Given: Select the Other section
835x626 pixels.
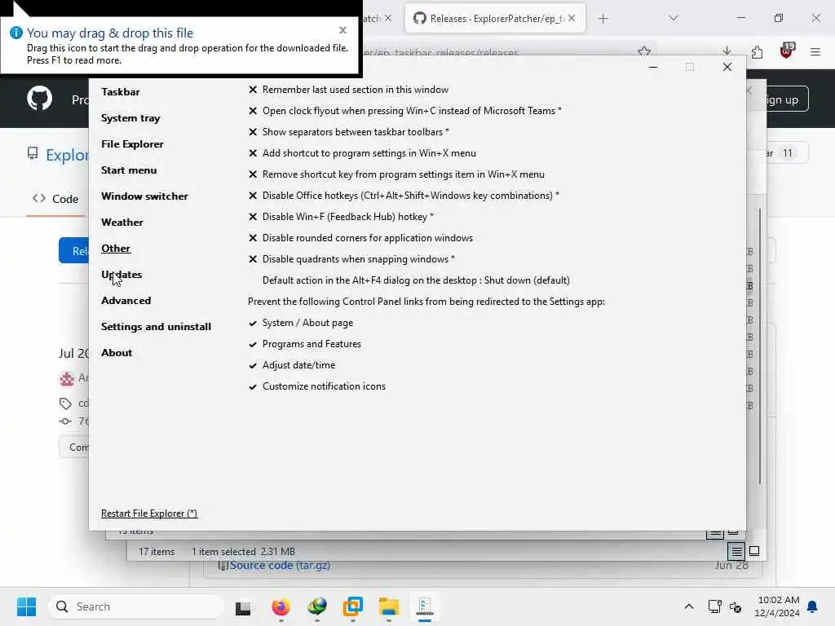Looking at the screenshot, I should (116, 248).
